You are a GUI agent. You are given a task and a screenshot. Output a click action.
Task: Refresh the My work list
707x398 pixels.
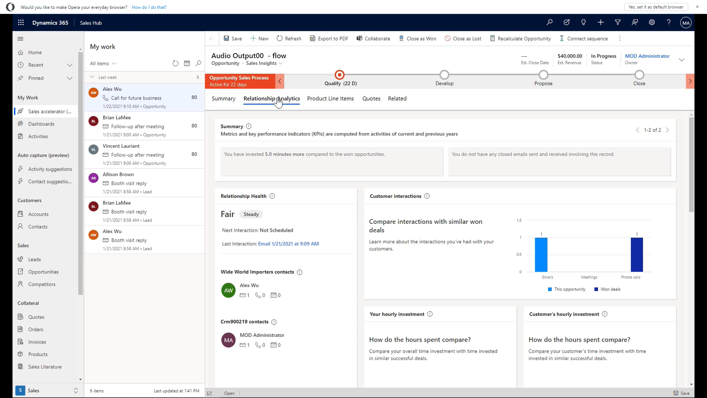coord(176,63)
